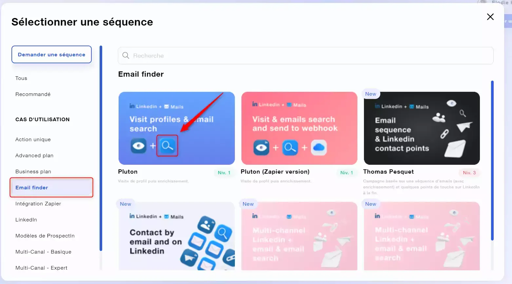Click the magnifier icon in search bar

point(126,56)
